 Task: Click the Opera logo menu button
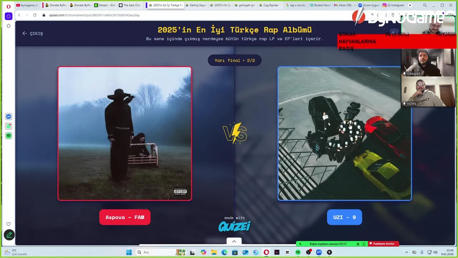(x=9, y=6)
